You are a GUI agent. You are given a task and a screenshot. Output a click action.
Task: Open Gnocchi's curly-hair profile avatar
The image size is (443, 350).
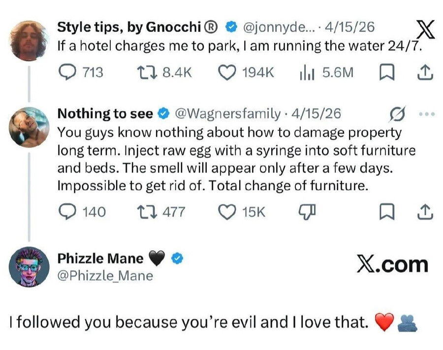(x=29, y=40)
